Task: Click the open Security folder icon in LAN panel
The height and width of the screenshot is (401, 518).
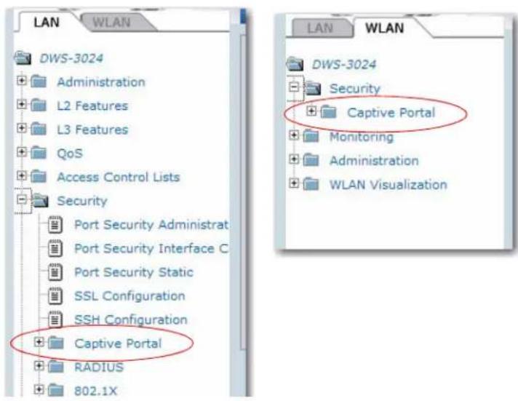Action: point(40,200)
